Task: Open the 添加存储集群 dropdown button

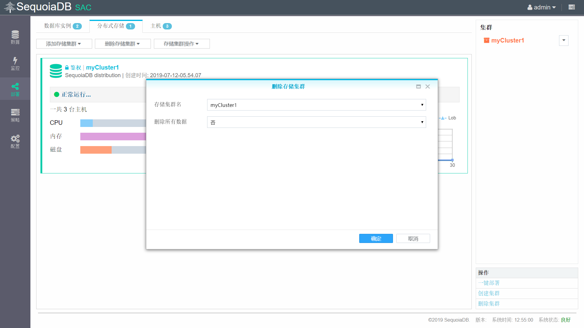Action: [64, 44]
